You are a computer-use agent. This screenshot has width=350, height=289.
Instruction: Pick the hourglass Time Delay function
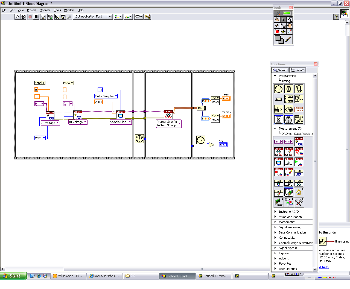coord(278,119)
